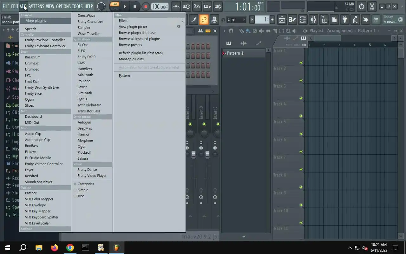Click the Stop button
Viewport: 406px width, 254px height.
pos(134,6)
